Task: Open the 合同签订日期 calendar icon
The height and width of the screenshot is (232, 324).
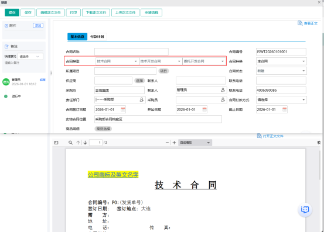Action: click(123, 109)
